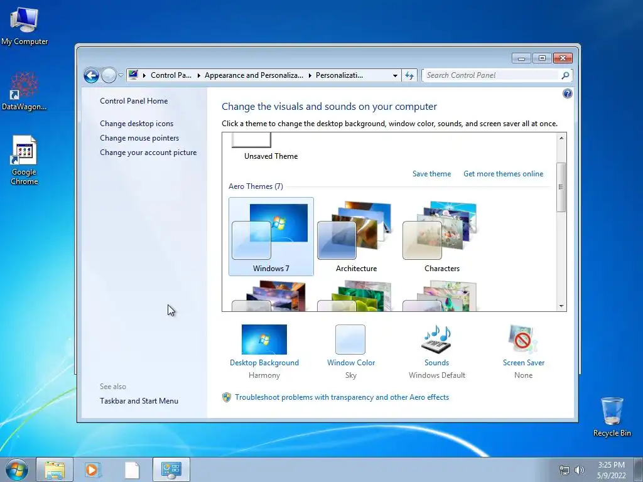The height and width of the screenshot is (482, 643).
Task: Click Aero Themes (7) heading
Action: click(x=256, y=186)
